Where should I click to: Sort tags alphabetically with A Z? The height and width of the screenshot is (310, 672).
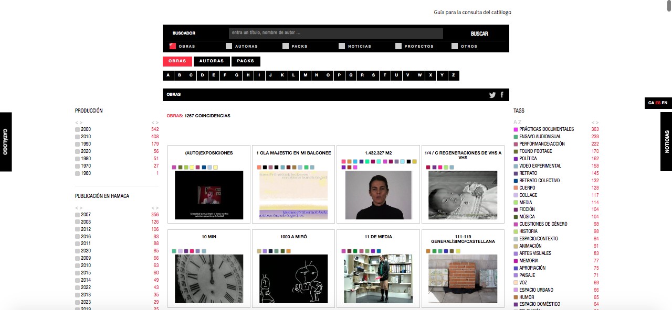point(517,123)
